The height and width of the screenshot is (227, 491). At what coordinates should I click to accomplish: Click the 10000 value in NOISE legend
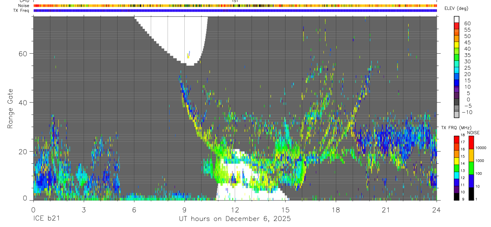(x=481, y=148)
